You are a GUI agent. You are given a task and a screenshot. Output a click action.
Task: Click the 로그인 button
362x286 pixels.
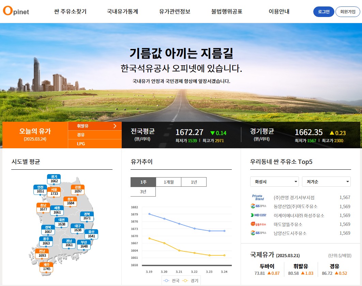pos(323,11)
